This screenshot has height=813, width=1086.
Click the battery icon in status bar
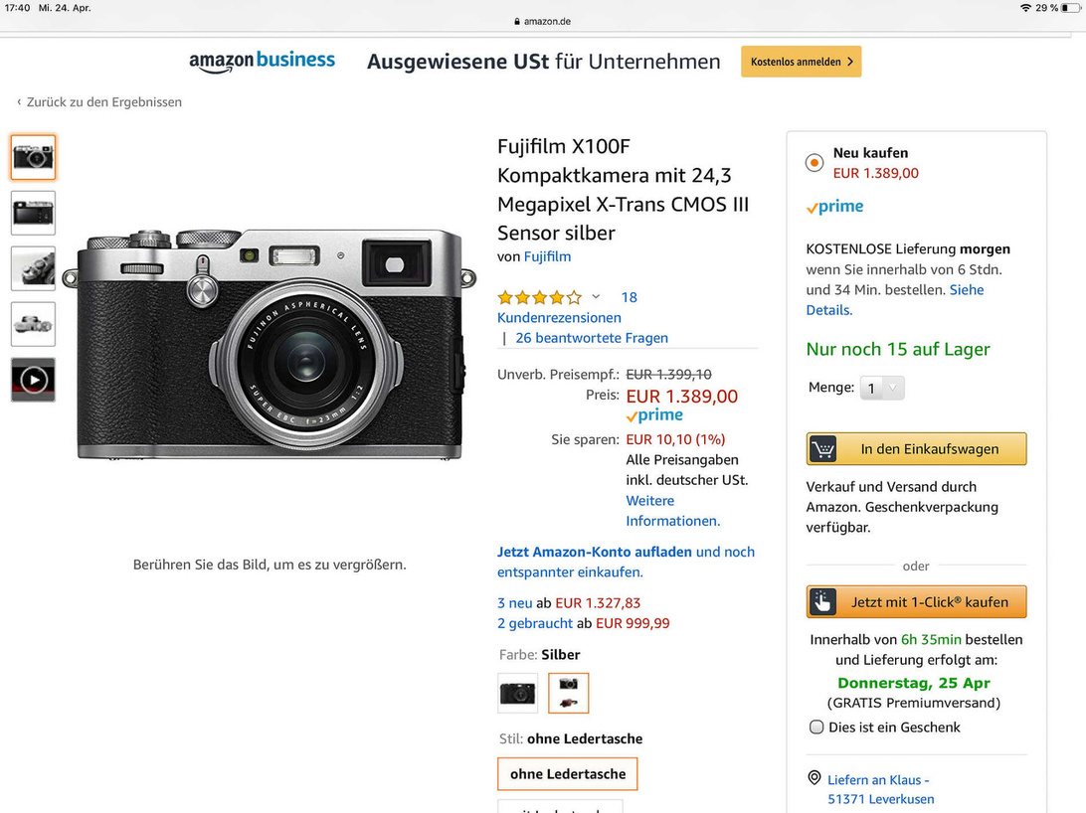[1070, 8]
